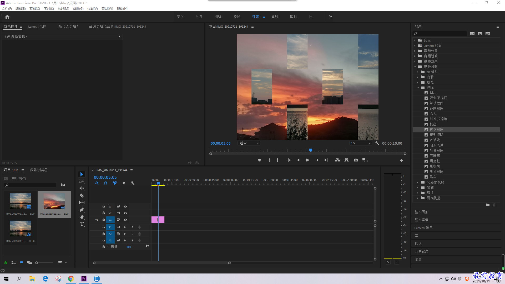Open the 文件(F) menu
The height and width of the screenshot is (284, 505).
coord(7,9)
